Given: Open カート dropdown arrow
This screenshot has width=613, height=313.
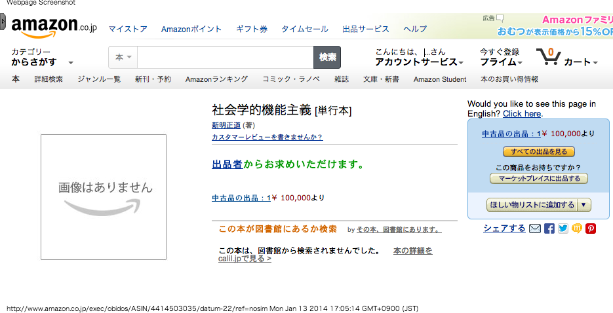Looking at the screenshot, I should (x=595, y=63).
